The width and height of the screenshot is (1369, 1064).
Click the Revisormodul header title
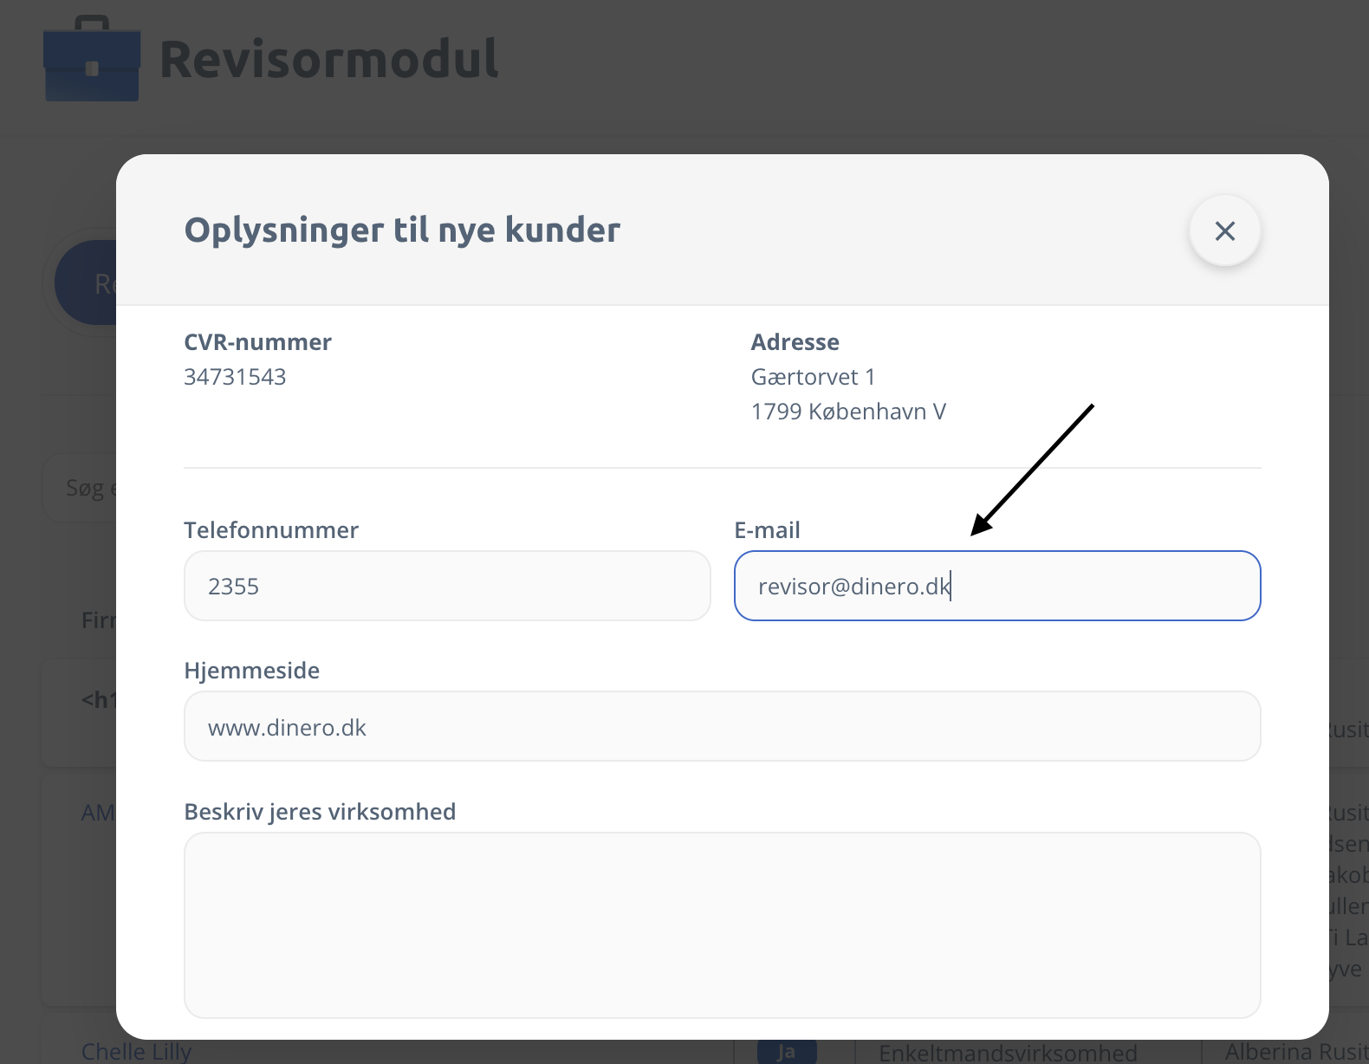click(328, 60)
